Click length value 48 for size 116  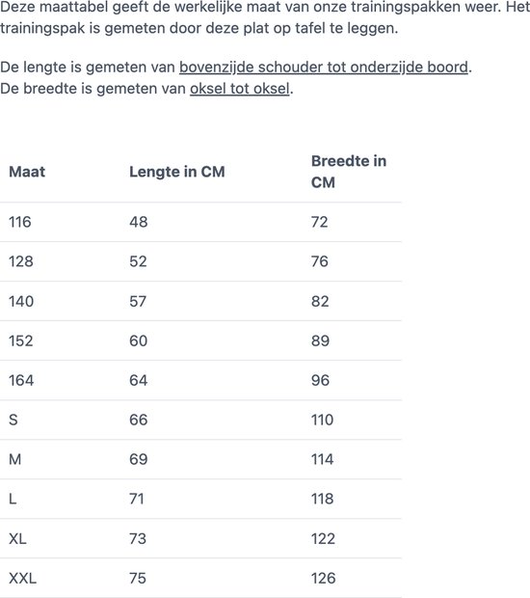(x=139, y=222)
